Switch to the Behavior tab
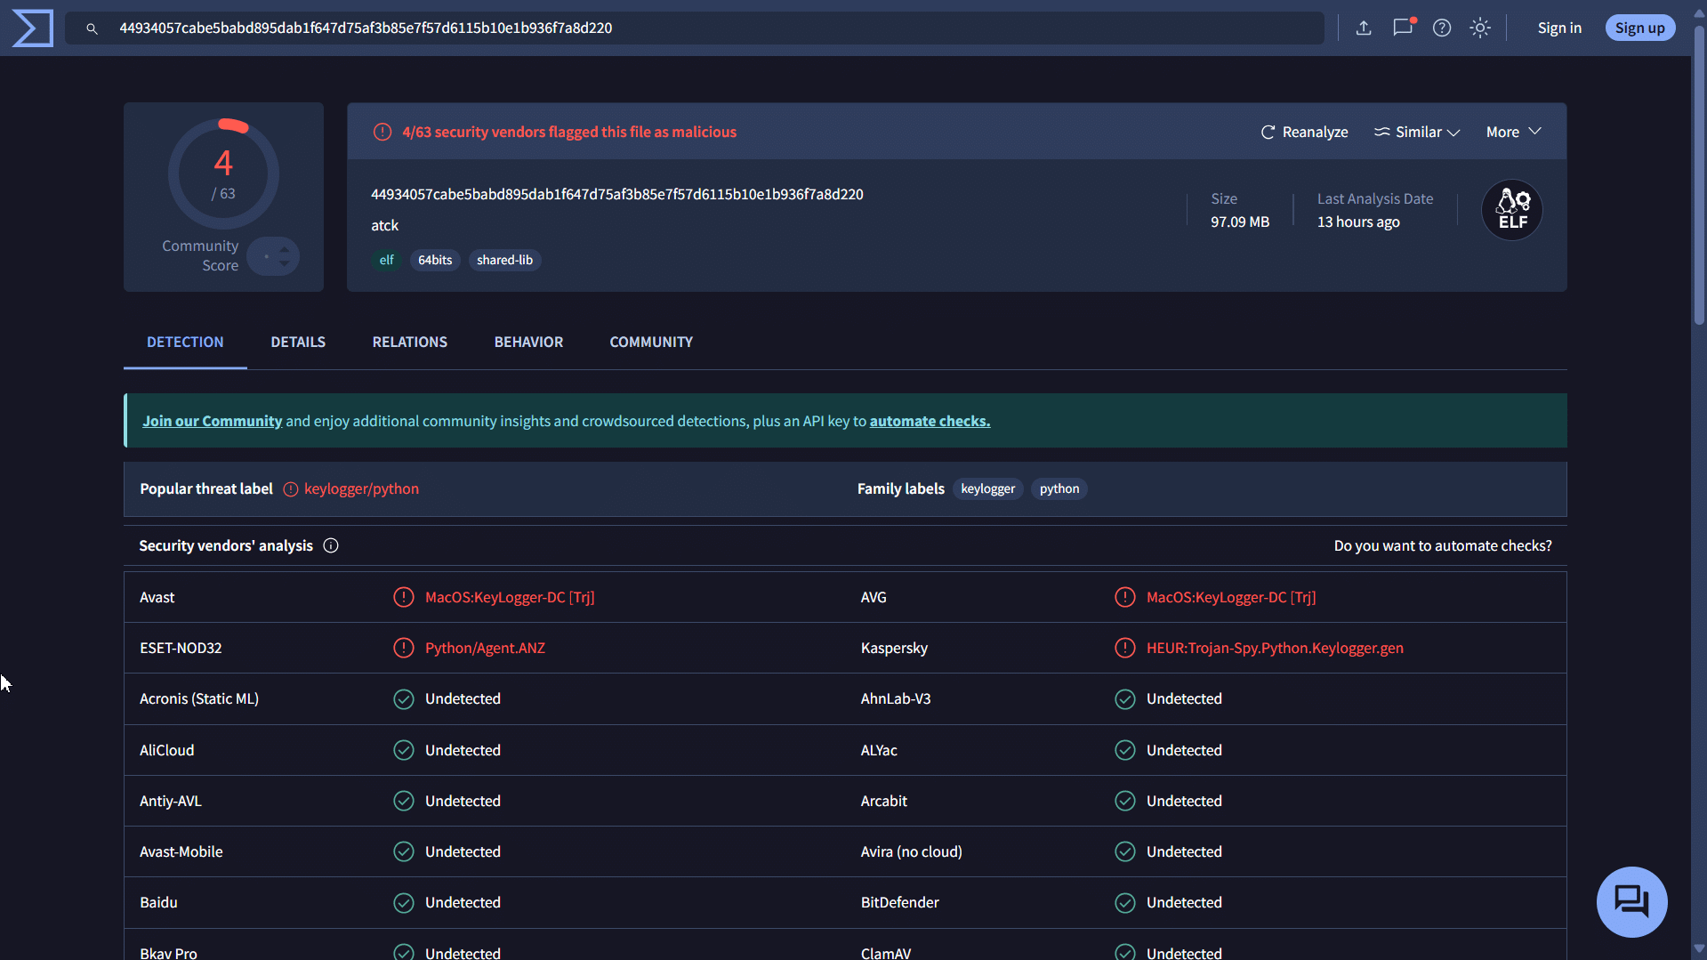Screen dimensions: 1707x960 click(528, 342)
